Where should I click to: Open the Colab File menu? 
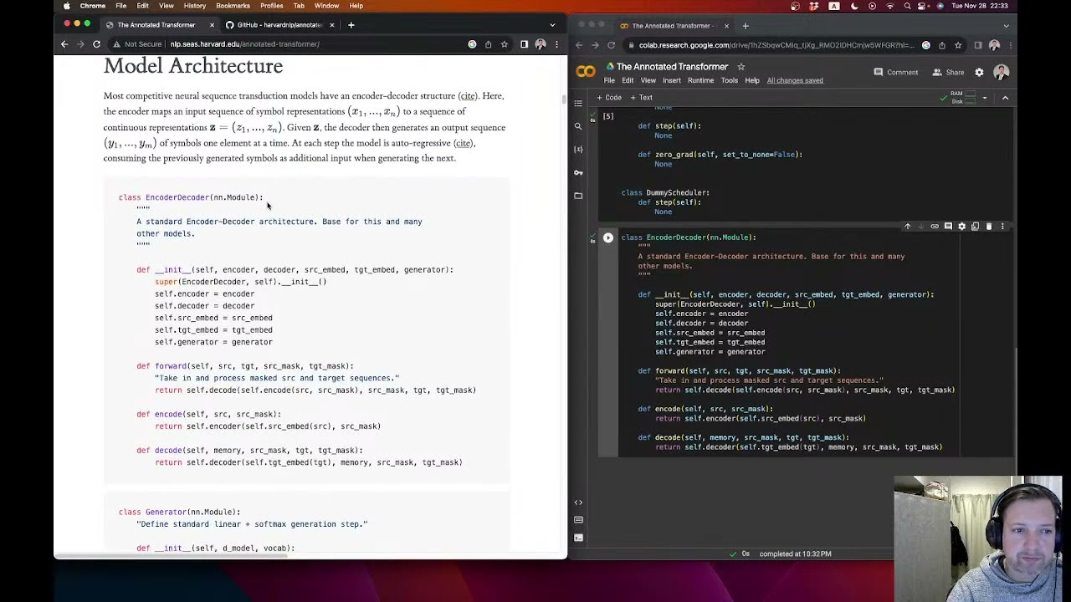[609, 80]
